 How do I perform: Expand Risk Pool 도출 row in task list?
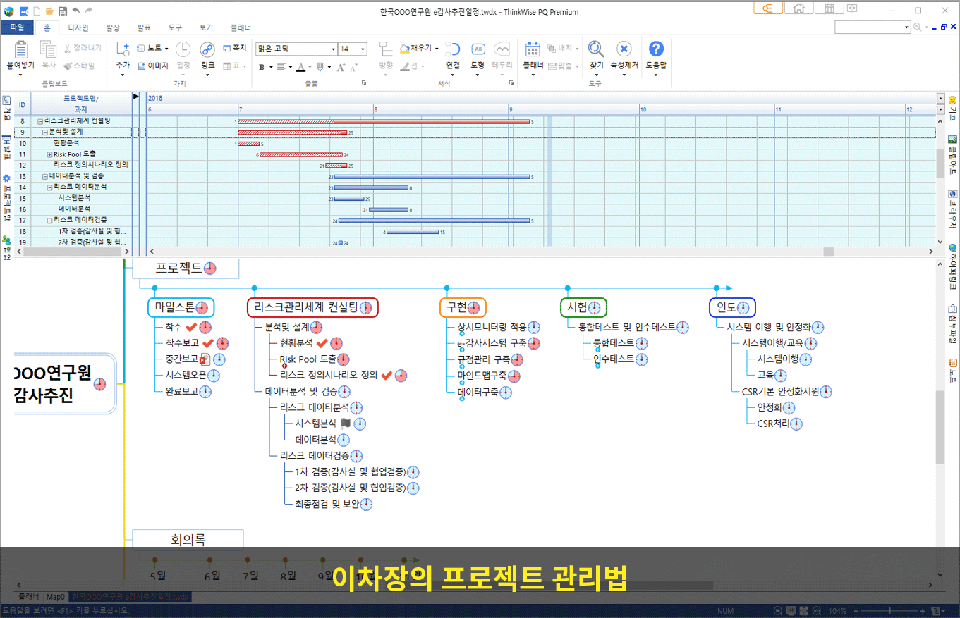tap(49, 154)
